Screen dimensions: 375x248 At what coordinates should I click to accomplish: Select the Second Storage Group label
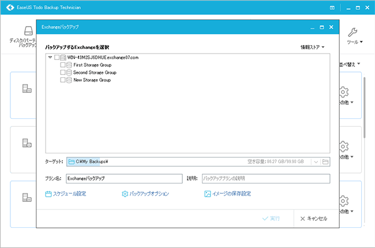tap(95, 72)
